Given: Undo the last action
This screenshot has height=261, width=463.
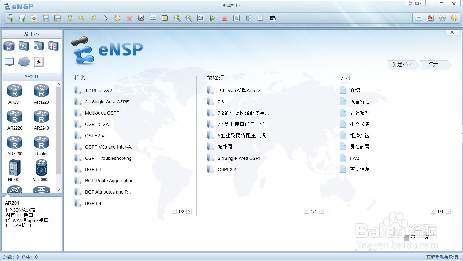Looking at the screenshot, I should 81,18.
